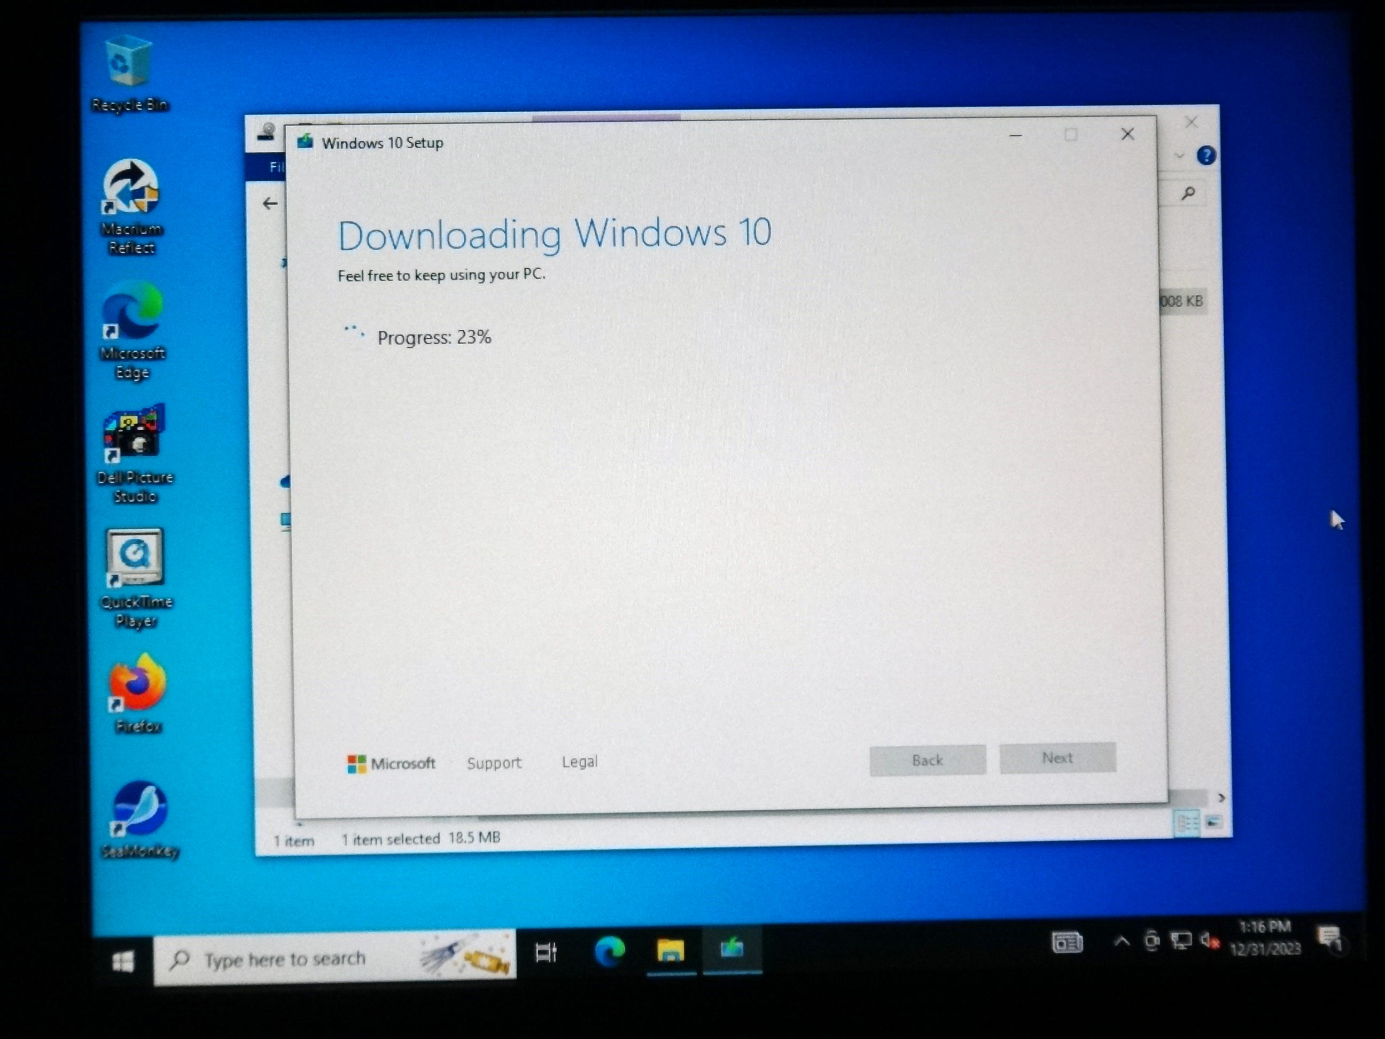Switch File Explorer to large icons view
1385x1039 pixels.
[1213, 823]
